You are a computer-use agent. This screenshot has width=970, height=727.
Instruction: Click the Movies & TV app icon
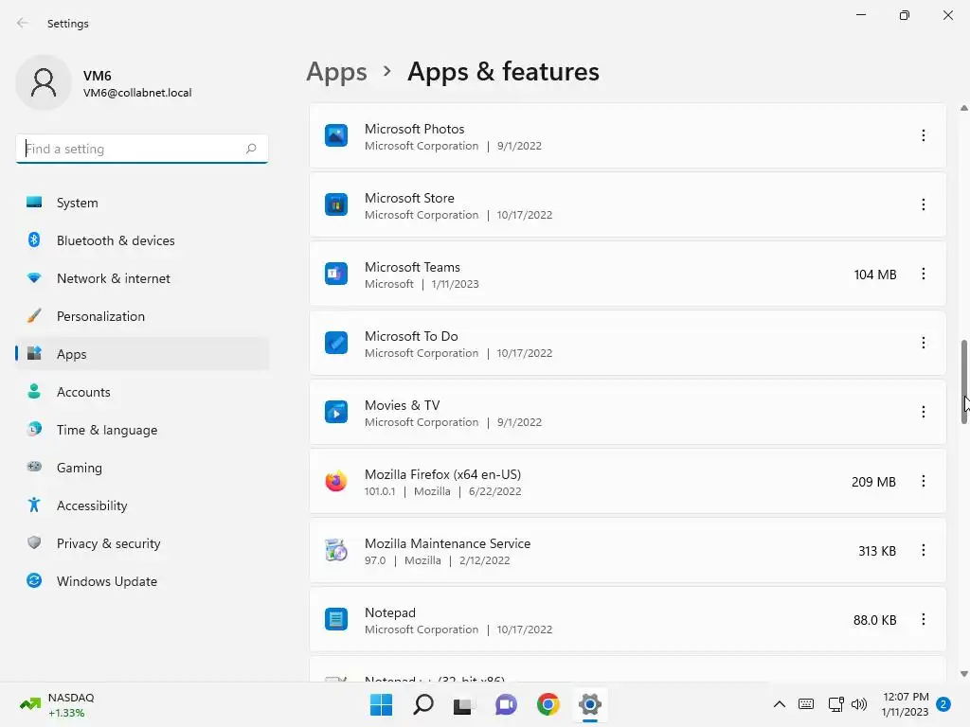336,413
